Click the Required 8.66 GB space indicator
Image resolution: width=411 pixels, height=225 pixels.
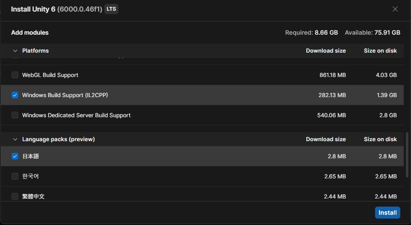[x=311, y=33]
